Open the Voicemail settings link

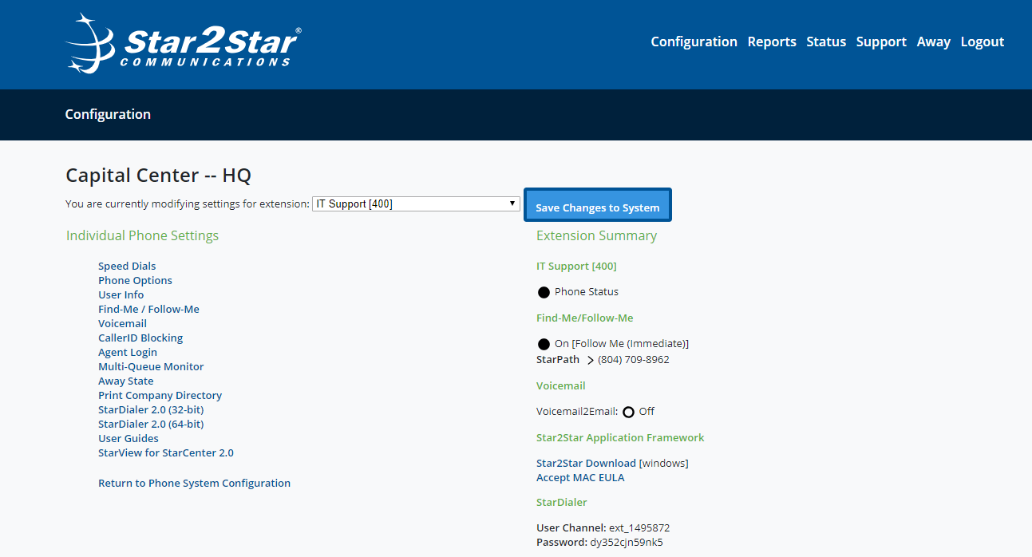pos(122,323)
